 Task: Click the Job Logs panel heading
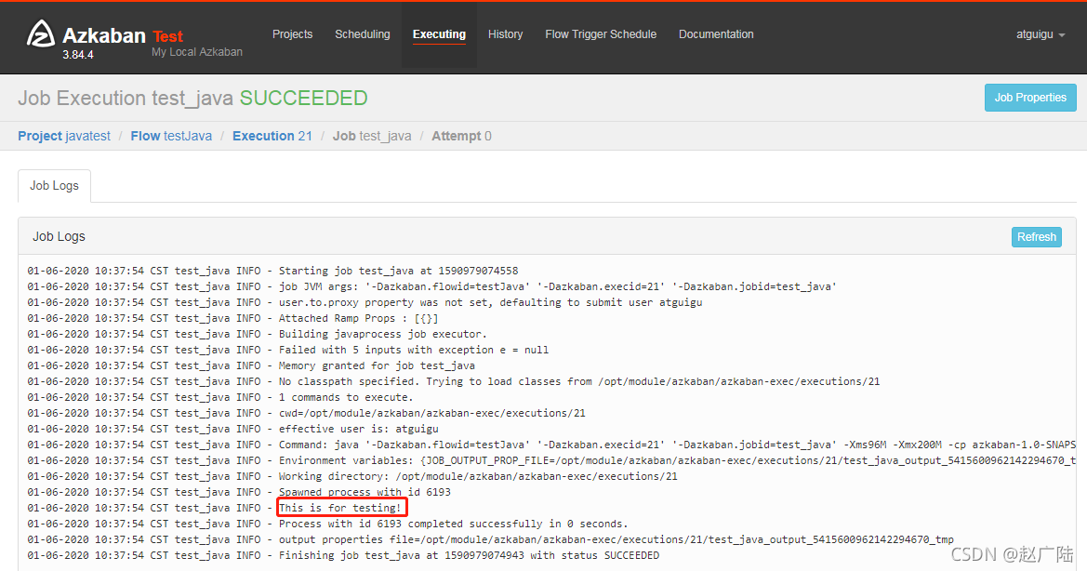click(59, 237)
